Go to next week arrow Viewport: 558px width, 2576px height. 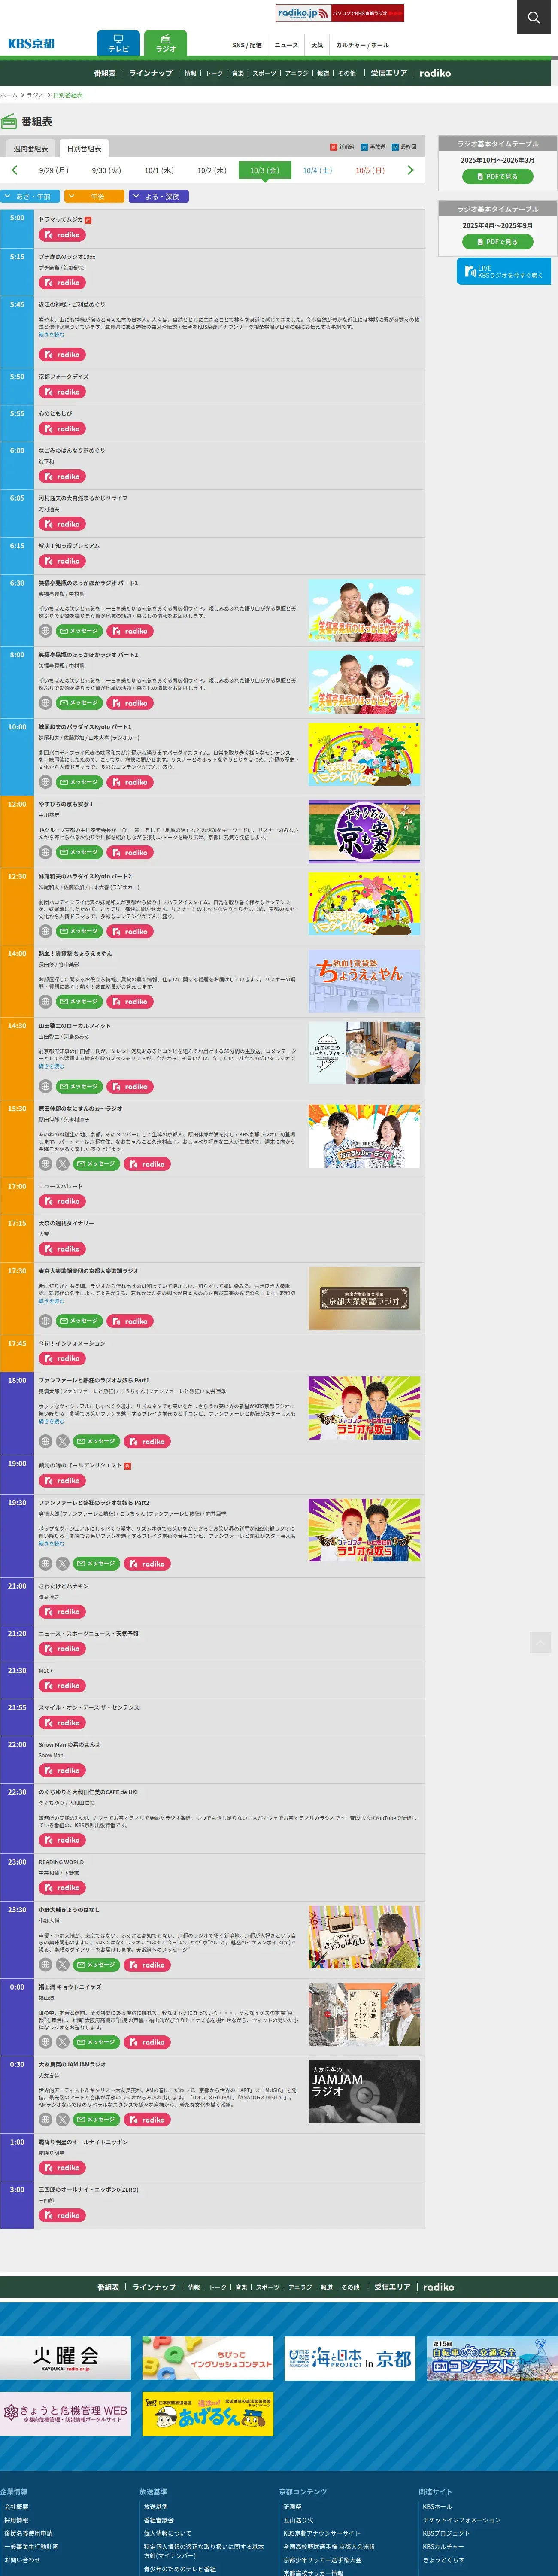(x=410, y=170)
